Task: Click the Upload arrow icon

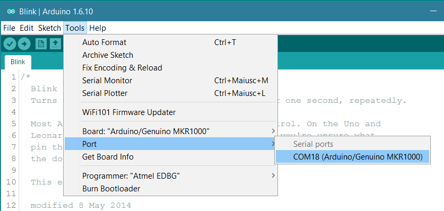Action: [24, 44]
